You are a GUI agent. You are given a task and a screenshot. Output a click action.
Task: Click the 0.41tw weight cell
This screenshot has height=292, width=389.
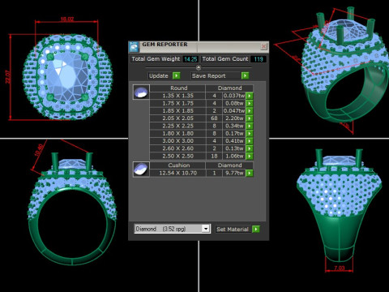[234, 141]
